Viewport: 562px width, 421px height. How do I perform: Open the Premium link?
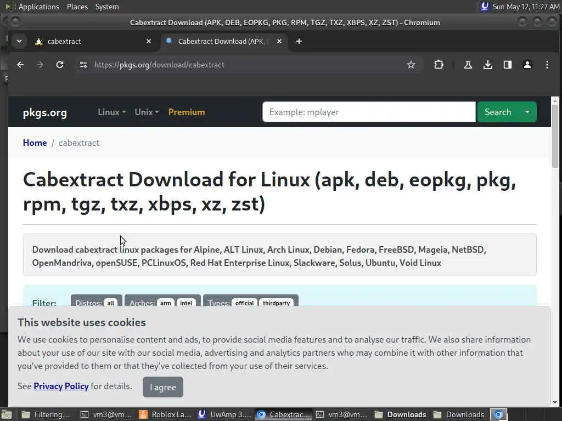187,112
